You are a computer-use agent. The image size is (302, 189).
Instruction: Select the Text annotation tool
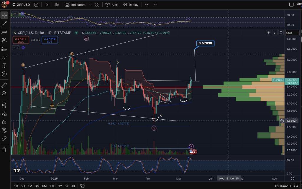coord(4,66)
